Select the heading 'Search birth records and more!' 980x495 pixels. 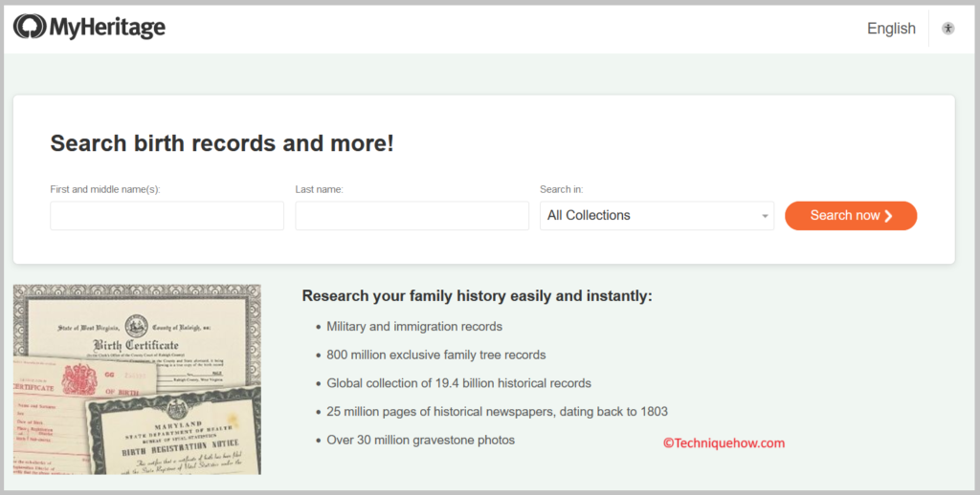click(222, 143)
